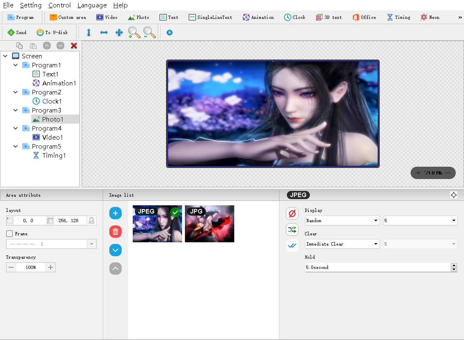Toggle no-effect red circle icon
The height and width of the screenshot is (340, 464).
(292, 214)
